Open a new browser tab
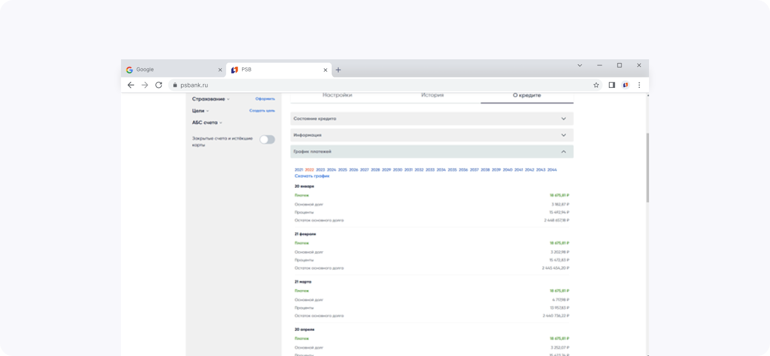Screen dimensions: 770x356 pos(338,70)
